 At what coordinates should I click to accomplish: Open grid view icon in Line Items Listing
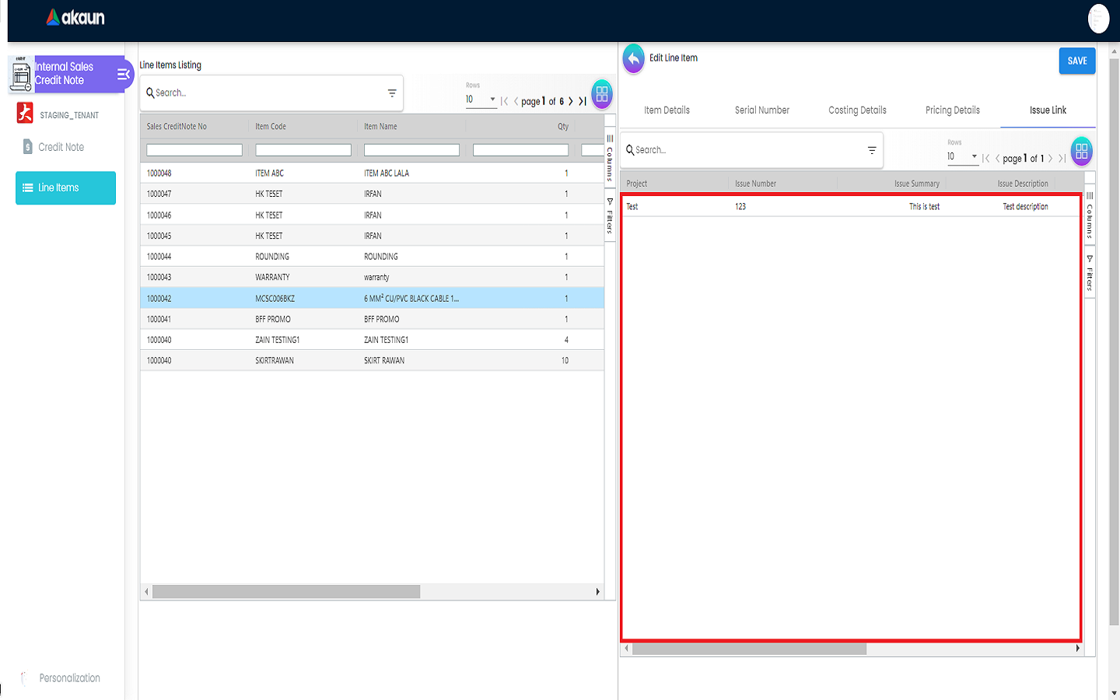pyautogui.click(x=601, y=94)
